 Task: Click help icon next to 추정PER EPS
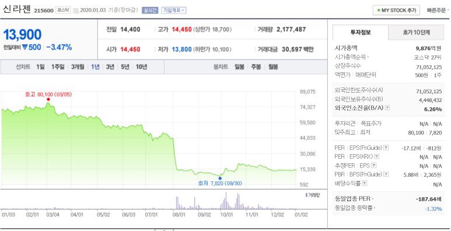pyautogui.click(x=373, y=166)
